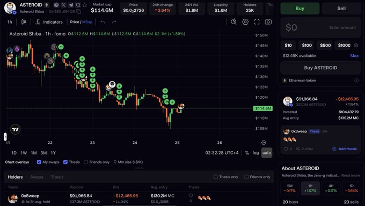Add ASTEROID to favorites with star icon
This screenshot has height=206, width=365.
pyautogui.click(x=85, y=5)
